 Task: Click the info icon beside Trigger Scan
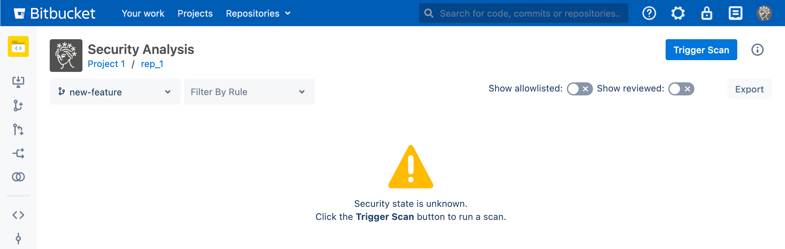(757, 50)
